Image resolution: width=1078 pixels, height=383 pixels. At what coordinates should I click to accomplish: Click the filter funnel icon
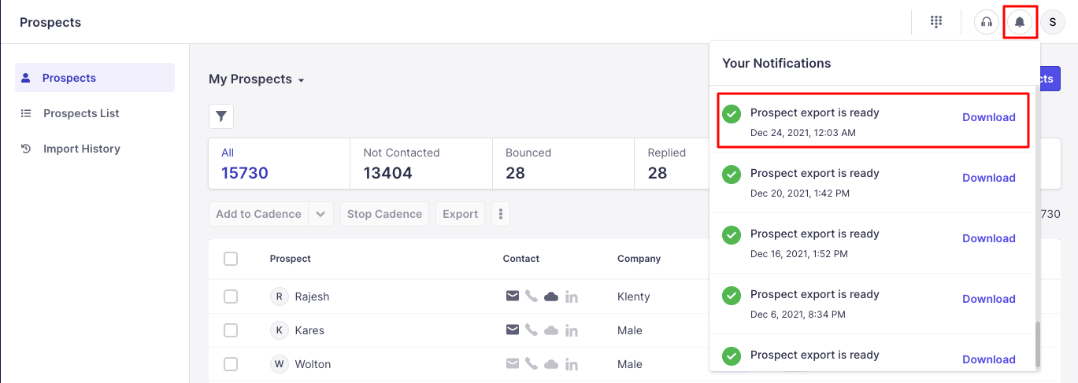(x=221, y=116)
